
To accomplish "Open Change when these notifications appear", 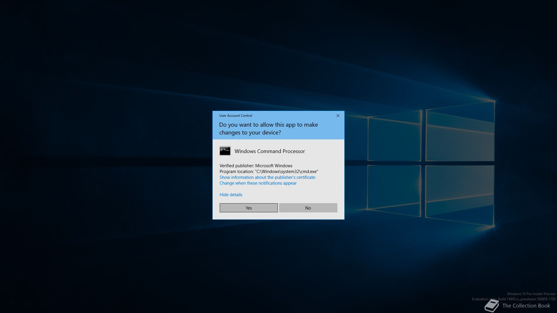I will coord(258,183).
